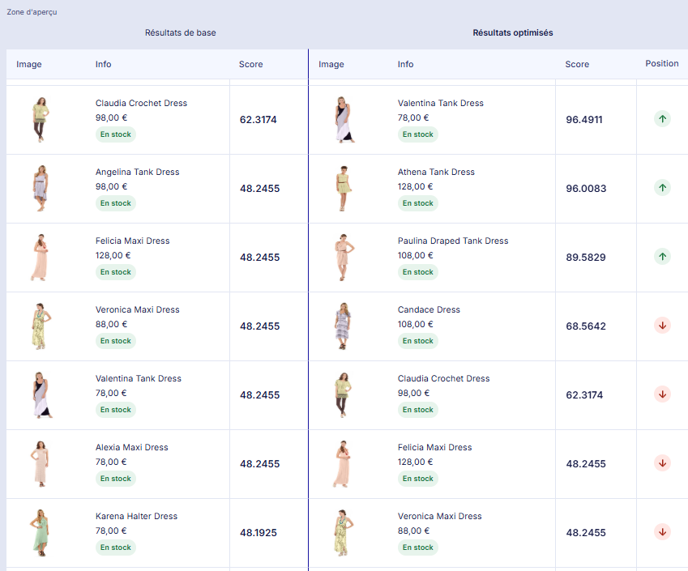Click down arrow for optimized Felicia Maxi Dress
Viewport: 688px width, 571px height.
662,463
